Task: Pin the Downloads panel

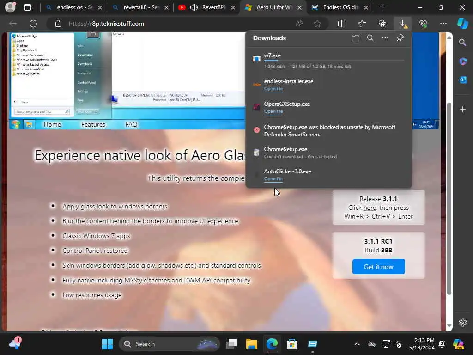Action: point(400,38)
